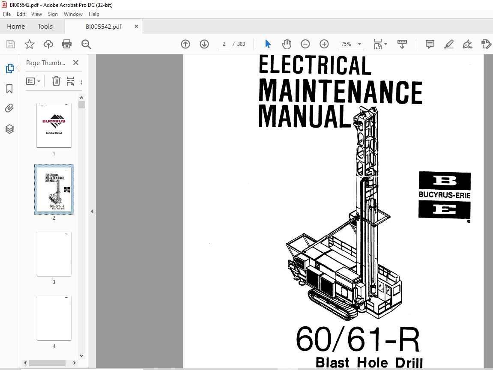493x370 pixels.
Task: Expand the fit page options arrow
Action: click(x=386, y=44)
